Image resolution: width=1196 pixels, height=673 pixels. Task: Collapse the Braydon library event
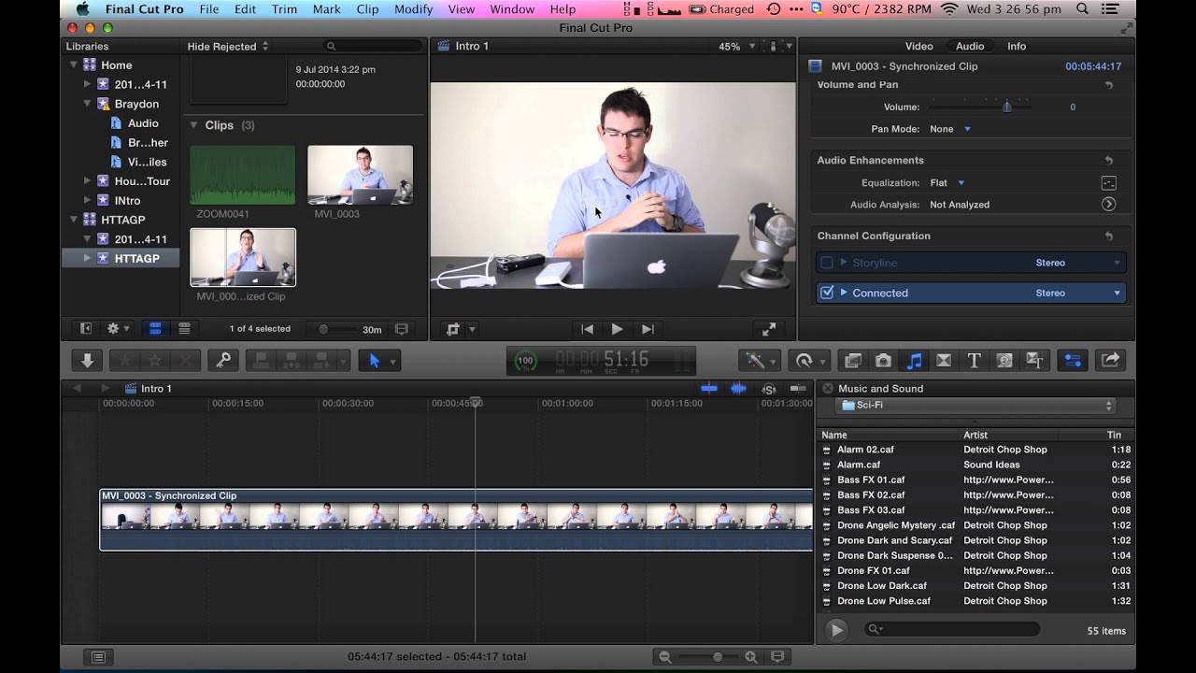88,104
